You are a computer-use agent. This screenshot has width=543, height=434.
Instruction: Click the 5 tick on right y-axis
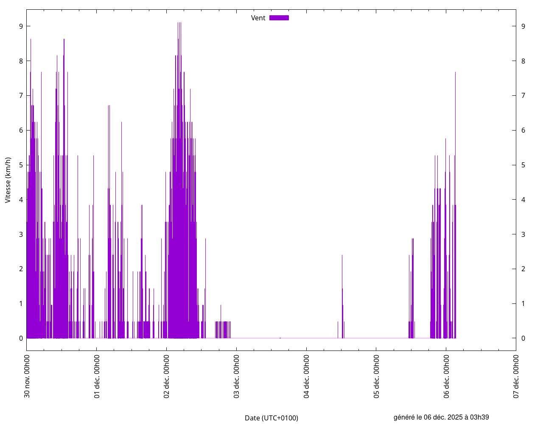pyautogui.click(x=523, y=165)
